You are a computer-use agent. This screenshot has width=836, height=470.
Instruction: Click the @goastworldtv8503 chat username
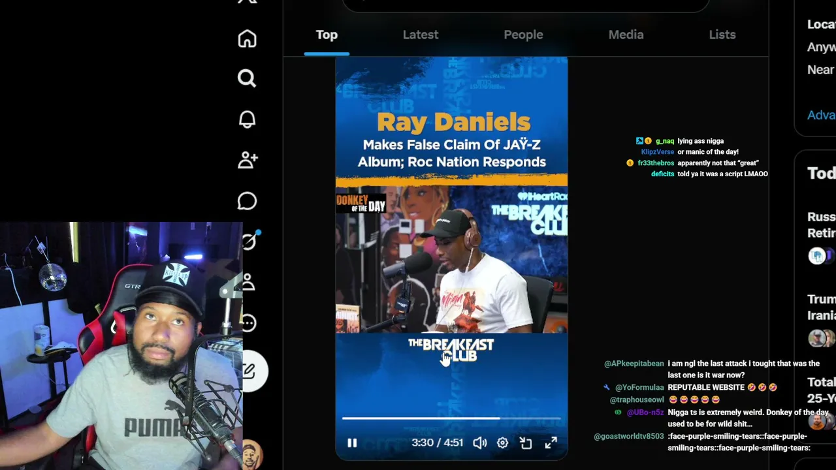(629, 436)
